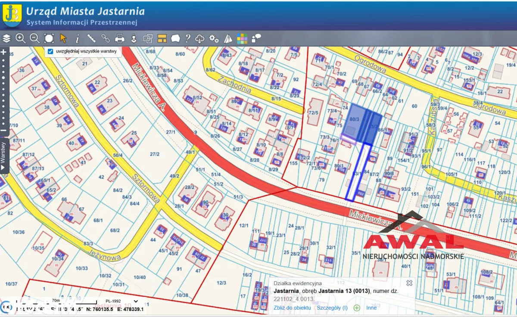Click 'Zbliż do obiektu' link
This screenshot has height=317, width=517.
click(x=292, y=308)
